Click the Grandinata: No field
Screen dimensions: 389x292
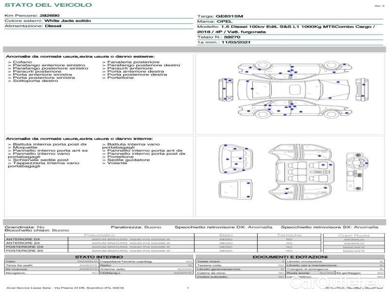(24, 227)
